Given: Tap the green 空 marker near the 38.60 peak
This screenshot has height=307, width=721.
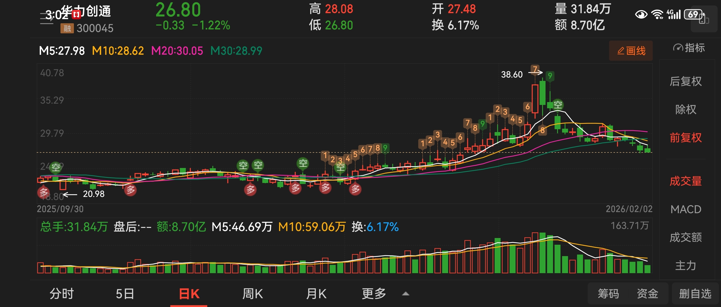Looking at the screenshot, I should (x=558, y=105).
